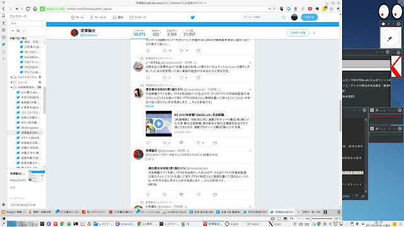Go back to previous page
Viewport: 404px width, 227px height.
[4, 9]
